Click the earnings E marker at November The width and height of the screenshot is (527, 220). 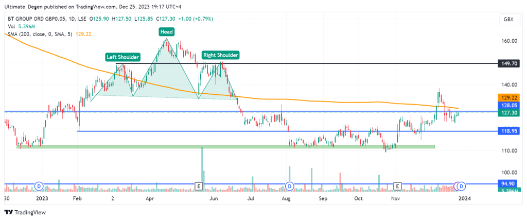pos(398,185)
